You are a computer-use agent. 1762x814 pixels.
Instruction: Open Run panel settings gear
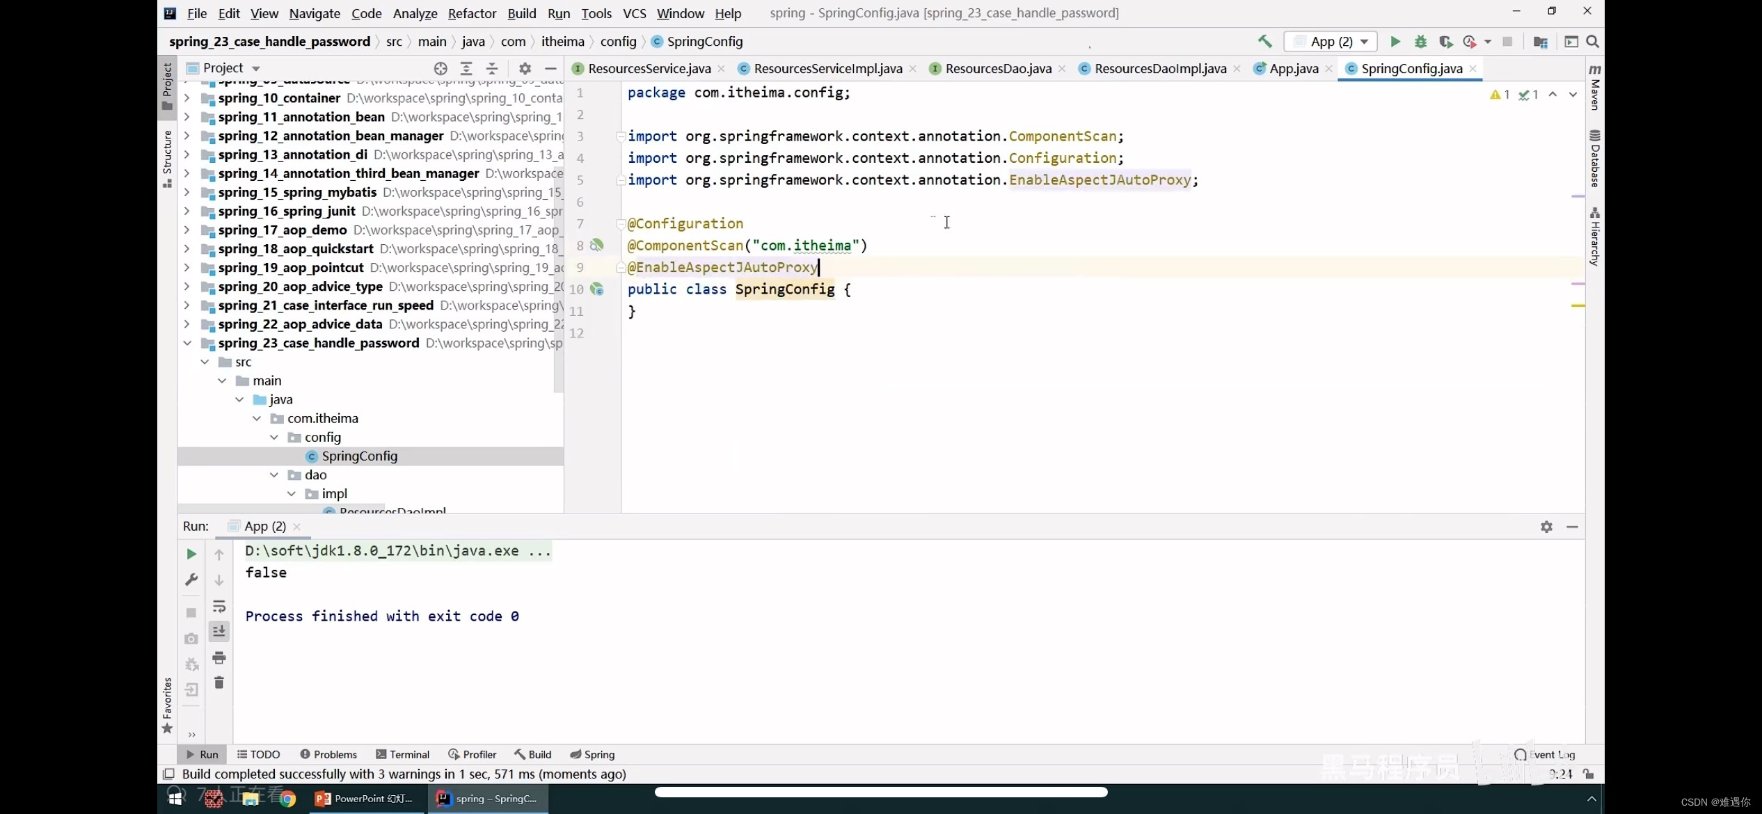coord(1546,527)
